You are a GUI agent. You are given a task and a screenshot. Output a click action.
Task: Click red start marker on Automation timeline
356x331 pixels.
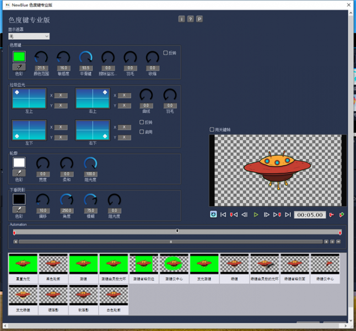pos(14,233)
